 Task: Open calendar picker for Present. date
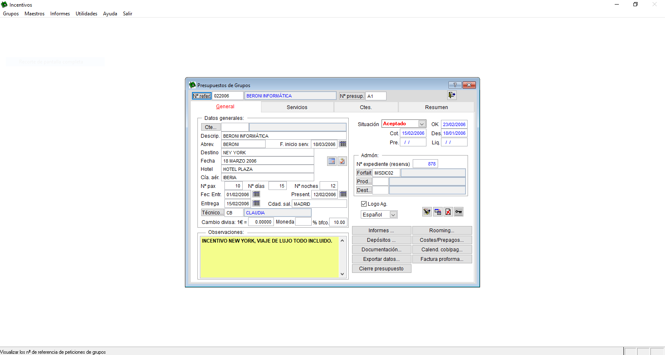pyautogui.click(x=343, y=194)
